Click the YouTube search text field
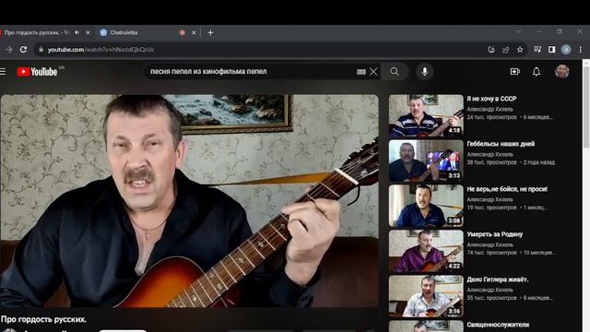 250,72
